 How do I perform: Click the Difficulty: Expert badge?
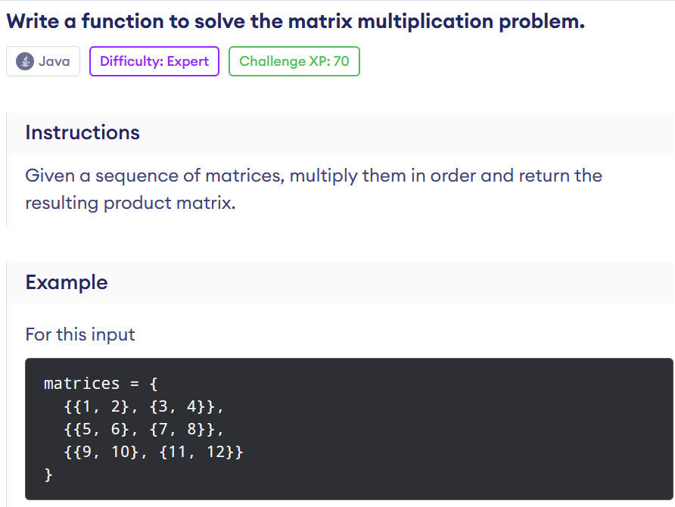[154, 61]
